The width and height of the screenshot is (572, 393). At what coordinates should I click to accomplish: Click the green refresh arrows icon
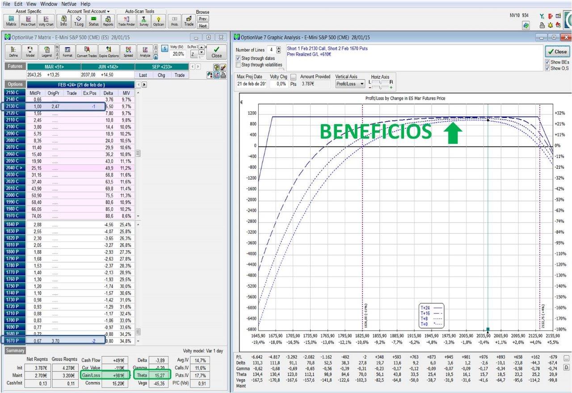526,26
